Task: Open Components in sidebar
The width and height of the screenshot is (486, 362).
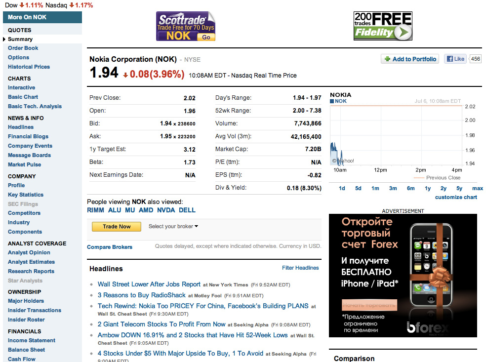Action: 25,232
